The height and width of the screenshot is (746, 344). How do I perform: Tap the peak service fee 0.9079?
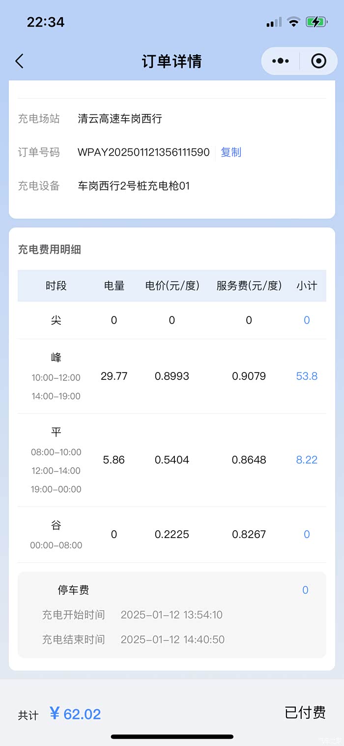(249, 376)
